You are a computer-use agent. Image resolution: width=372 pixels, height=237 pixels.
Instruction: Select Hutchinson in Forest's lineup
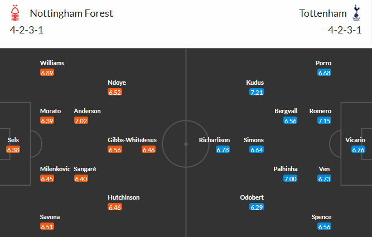[x=124, y=197]
